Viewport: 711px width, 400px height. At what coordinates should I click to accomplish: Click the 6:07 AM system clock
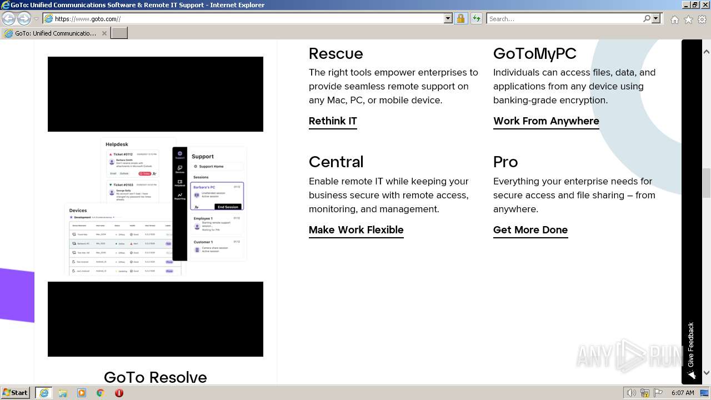tap(683, 393)
